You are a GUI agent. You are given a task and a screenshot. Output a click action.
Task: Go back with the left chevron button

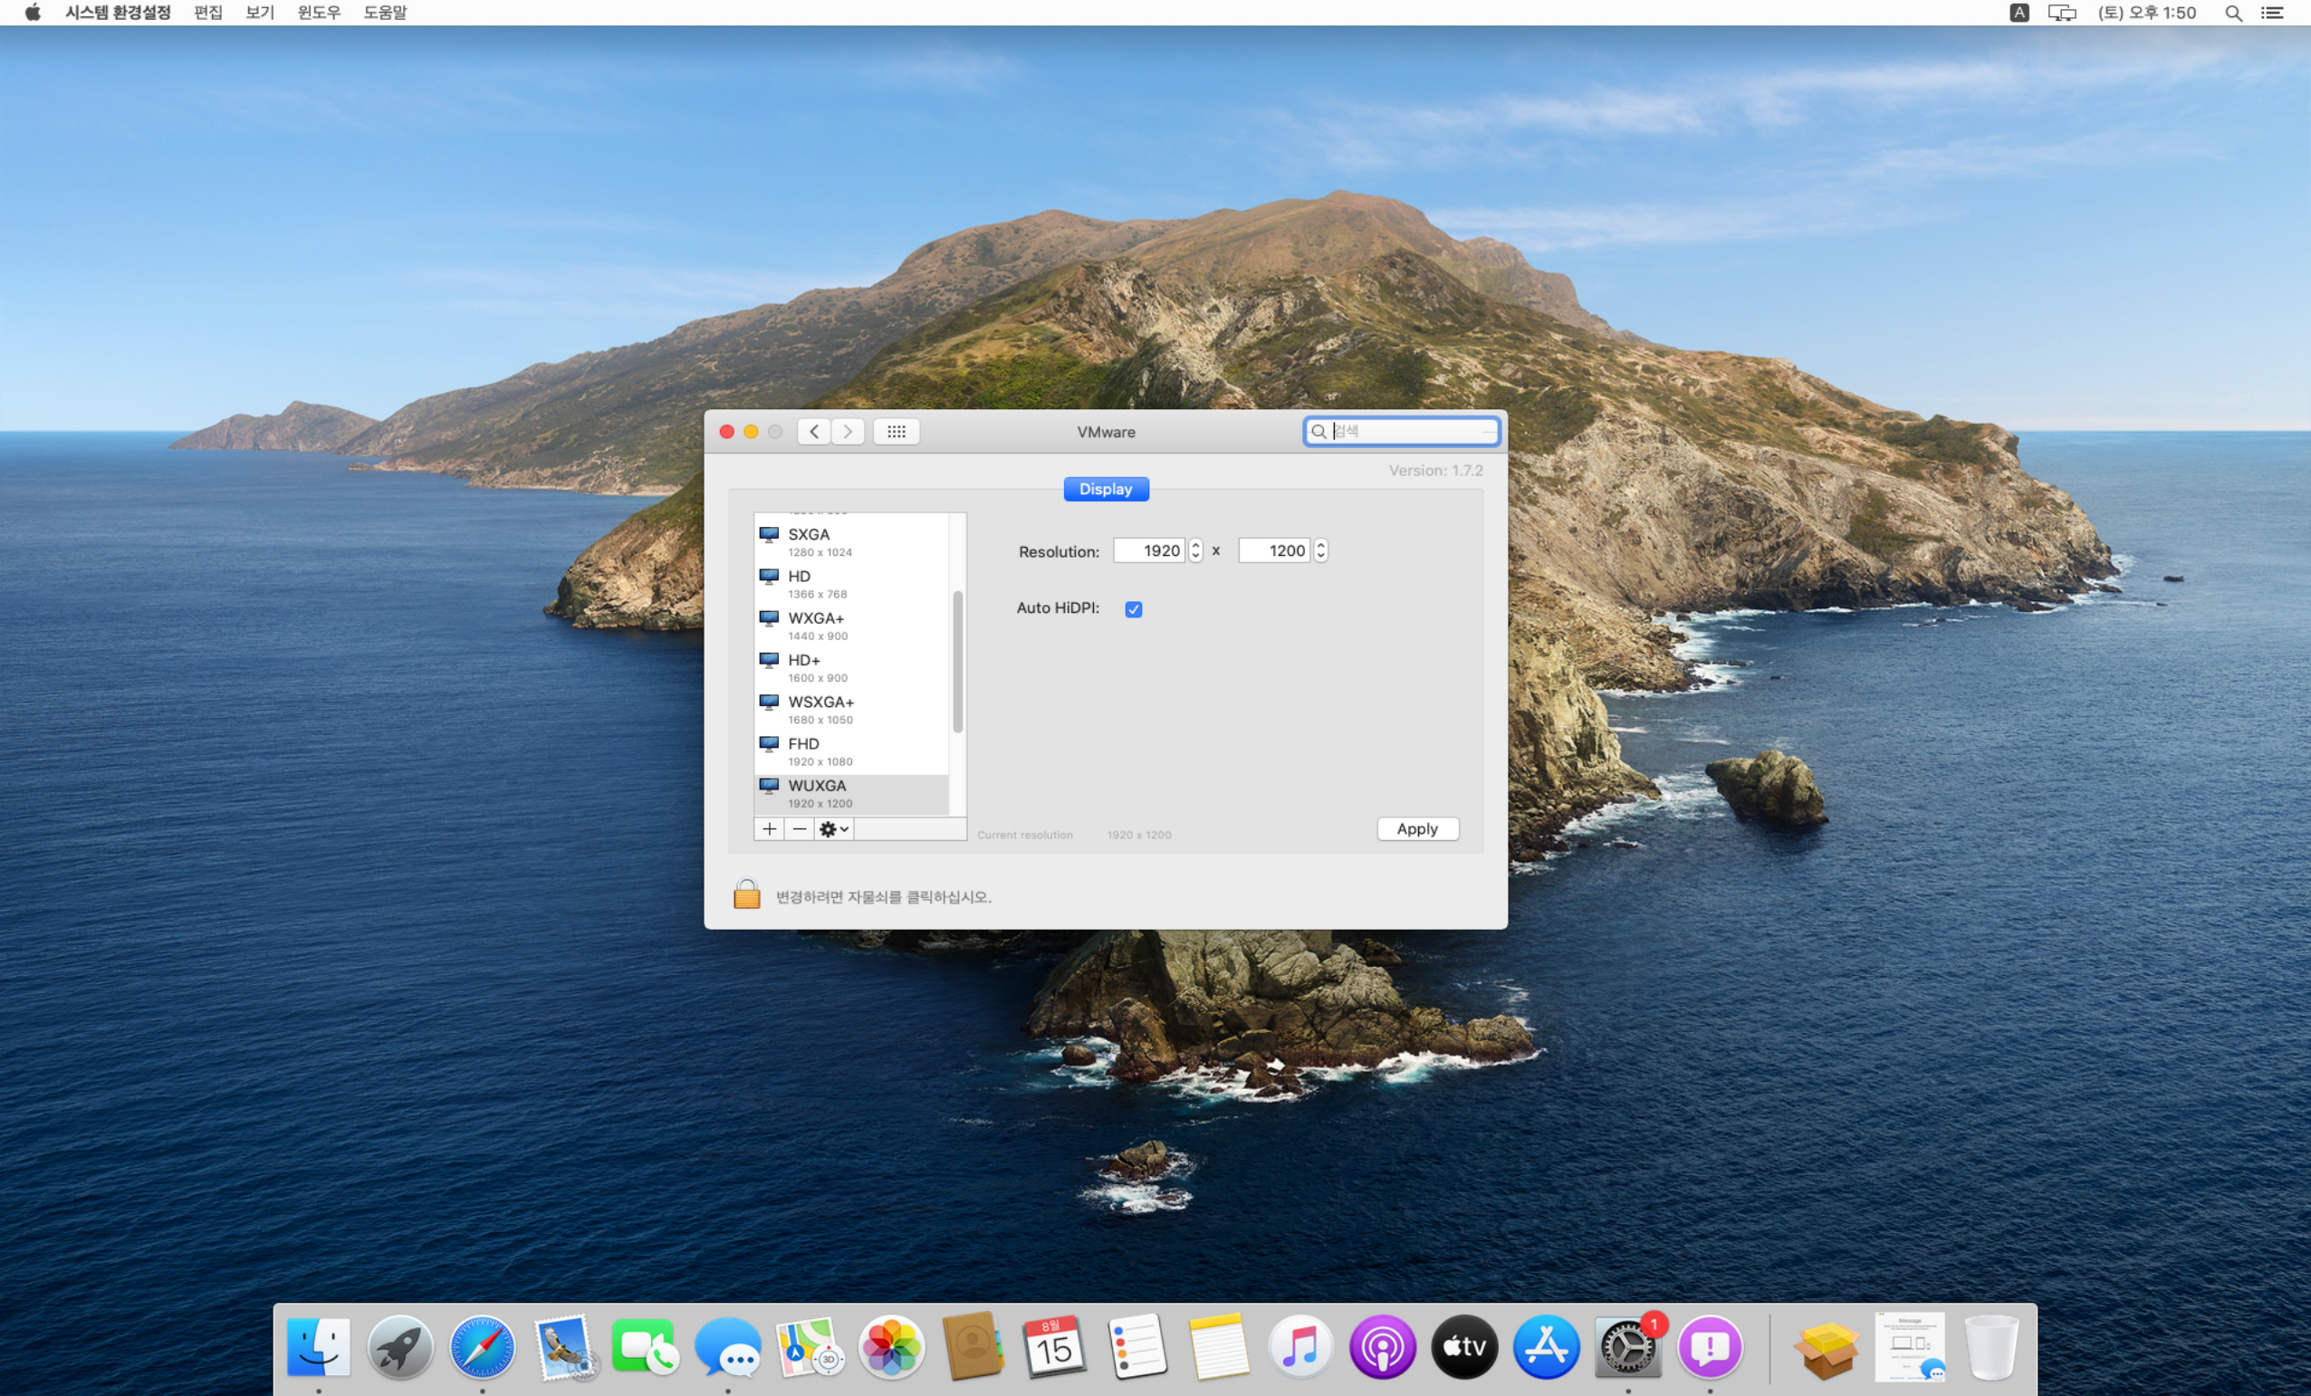point(813,431)
